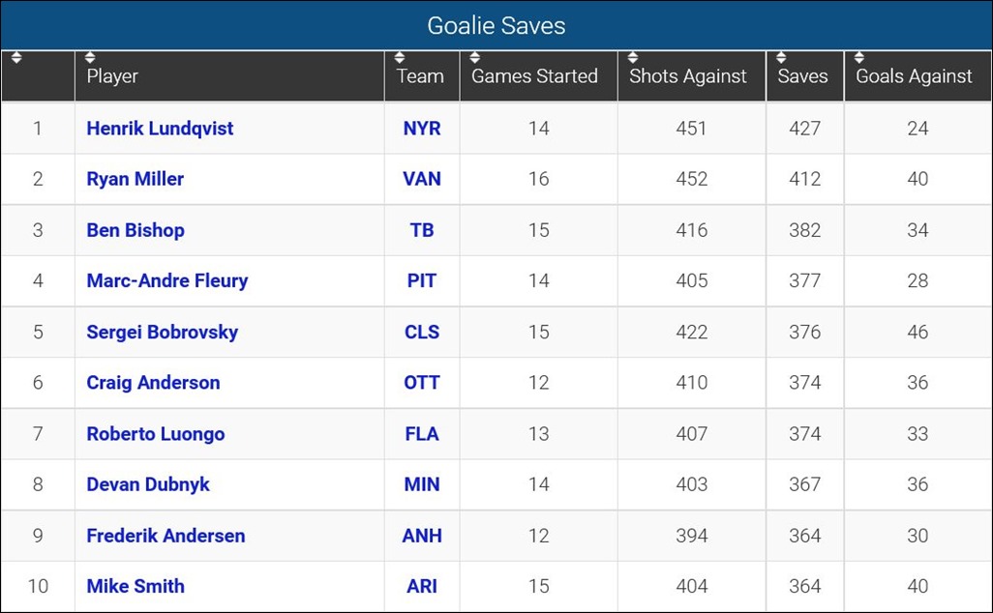Viewport: 993px width, 613px height.
Task: Click the sort arrows on the Saves column
Action: [779, 58]
